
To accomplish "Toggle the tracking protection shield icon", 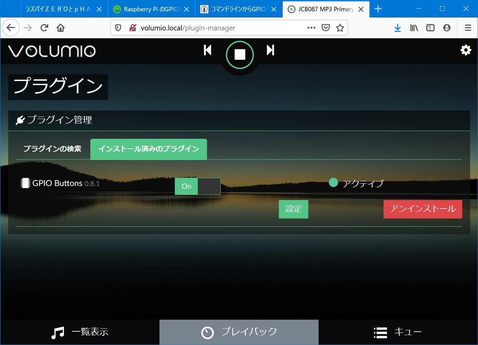I will (x=118, y=28).
